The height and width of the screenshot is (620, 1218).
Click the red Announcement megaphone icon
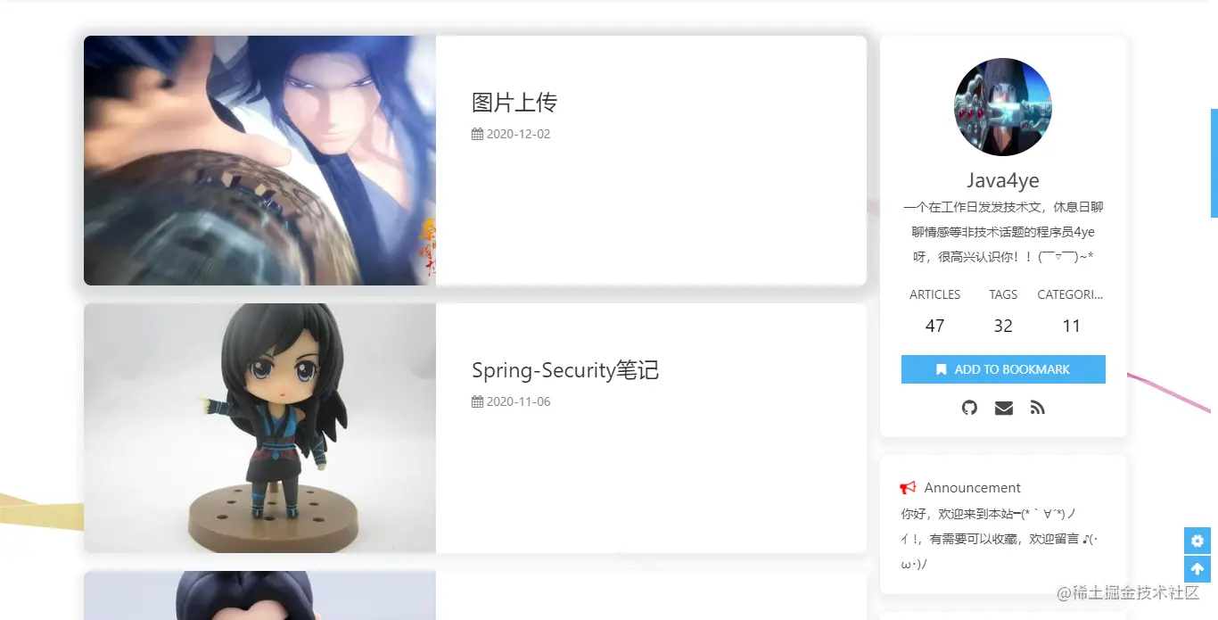pos(908,487)
